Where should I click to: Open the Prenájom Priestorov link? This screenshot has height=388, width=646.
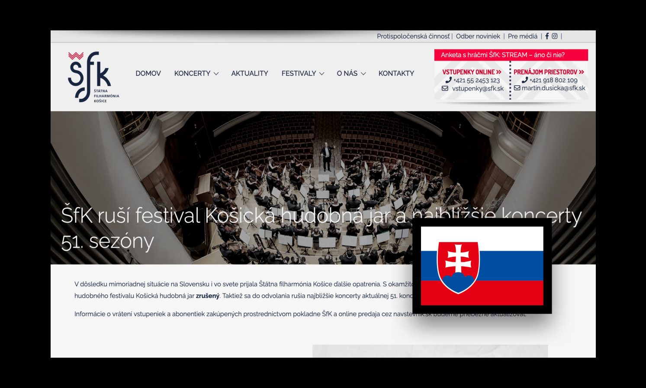pos(549,72)
